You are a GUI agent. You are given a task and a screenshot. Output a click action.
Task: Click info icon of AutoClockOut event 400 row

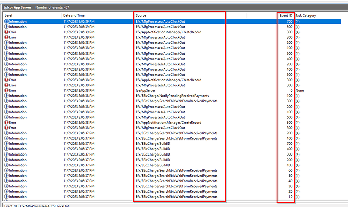(6, 59)
